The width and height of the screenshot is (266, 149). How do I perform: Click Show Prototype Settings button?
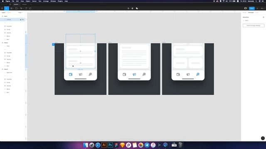tap(254, 26)
